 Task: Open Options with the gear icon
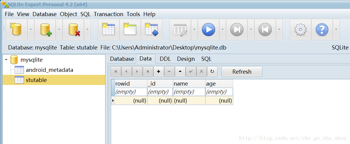pos(301,30)
